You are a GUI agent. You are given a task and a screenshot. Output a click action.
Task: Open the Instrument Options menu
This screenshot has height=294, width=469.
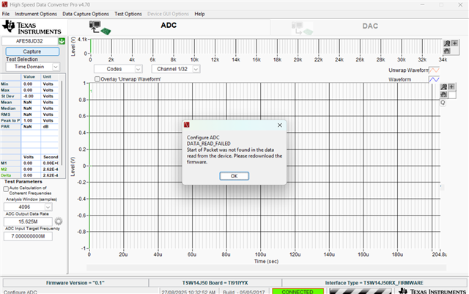pyautogui.click(x=36, y=14)
